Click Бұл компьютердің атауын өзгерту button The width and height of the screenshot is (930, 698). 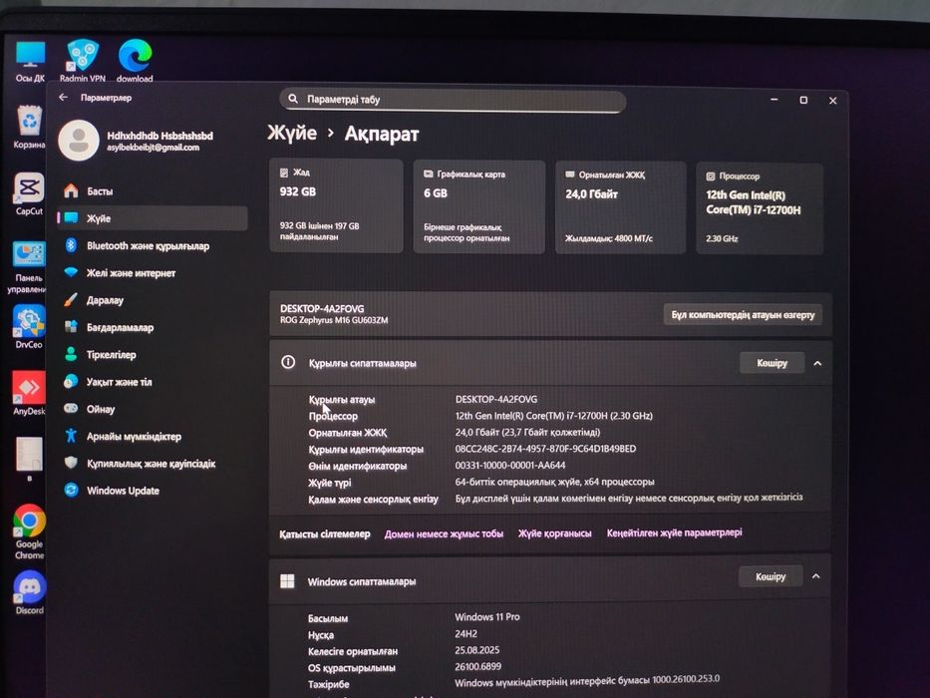pyautogui.click(x=744, y=314)
